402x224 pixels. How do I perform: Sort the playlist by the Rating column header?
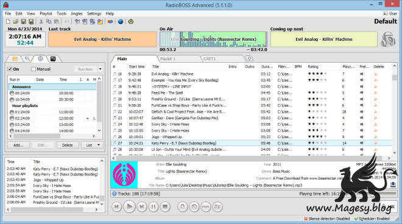(313, 66)
